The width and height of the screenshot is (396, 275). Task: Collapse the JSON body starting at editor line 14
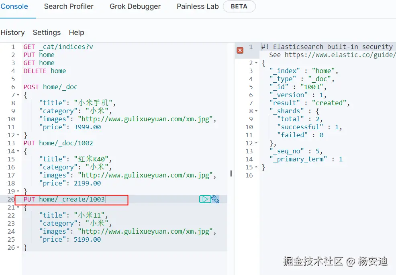coord(18,151)
